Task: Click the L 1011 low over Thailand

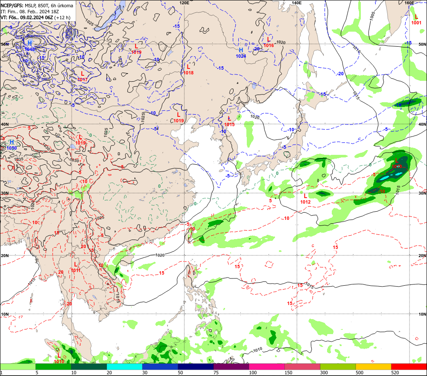Action: (76, 267)
